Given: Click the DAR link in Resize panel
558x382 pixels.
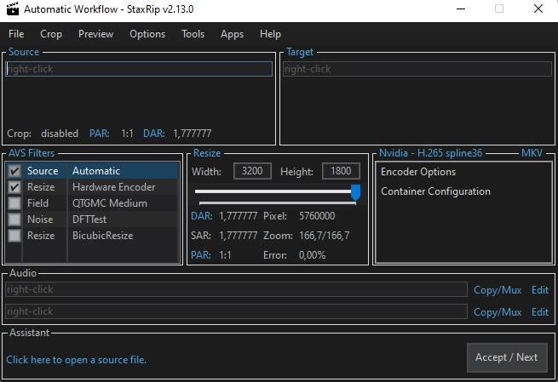Looking at the screenshot, I should pos(201,216).
